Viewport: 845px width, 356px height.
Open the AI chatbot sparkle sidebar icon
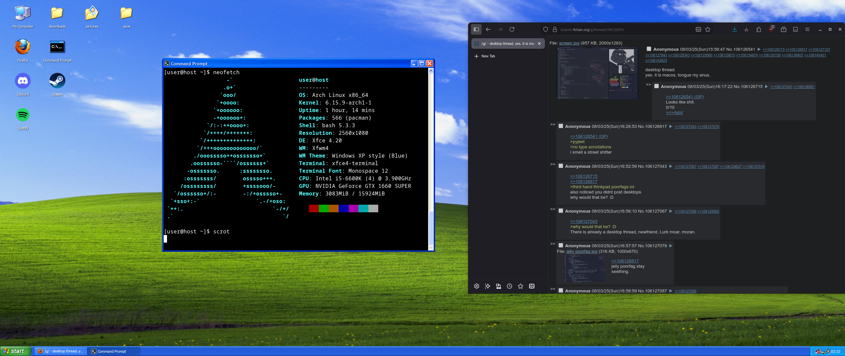coord(488,286)
